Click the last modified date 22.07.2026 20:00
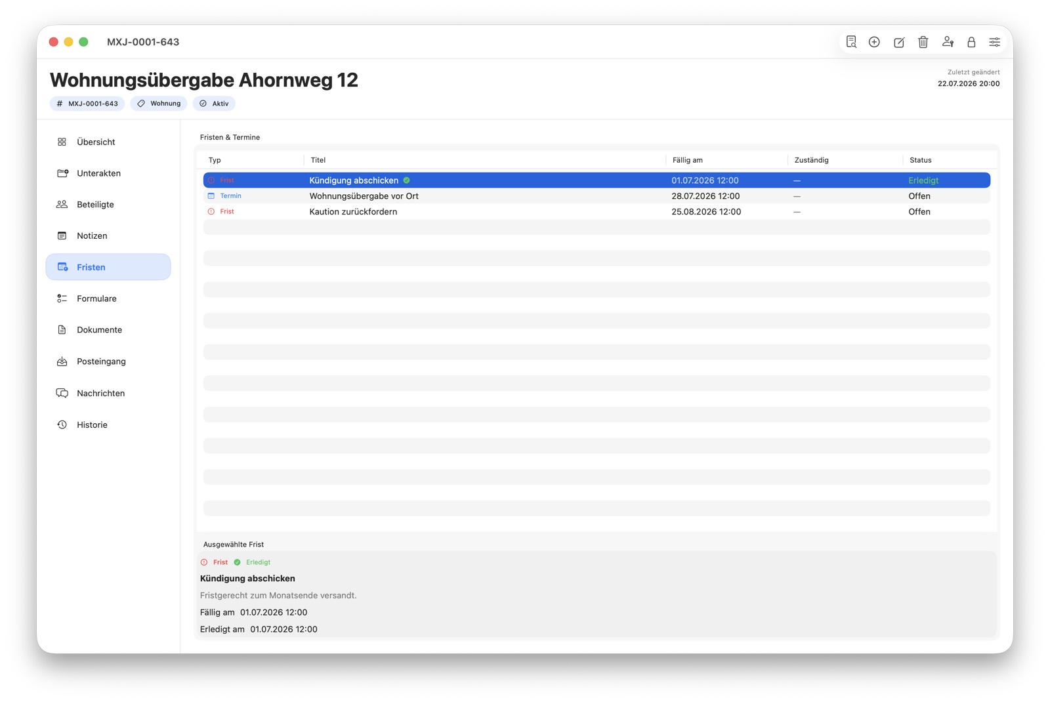The width and height of the screenshot is (1050, 702). pyautogui.click(x=969, y=84)
